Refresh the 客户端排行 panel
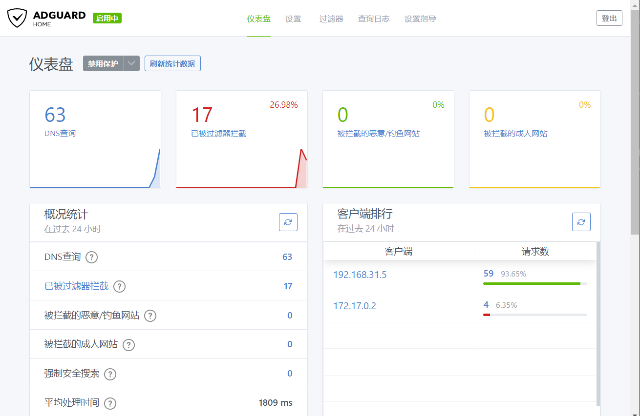The image size is (640, 416). [581, 222]
